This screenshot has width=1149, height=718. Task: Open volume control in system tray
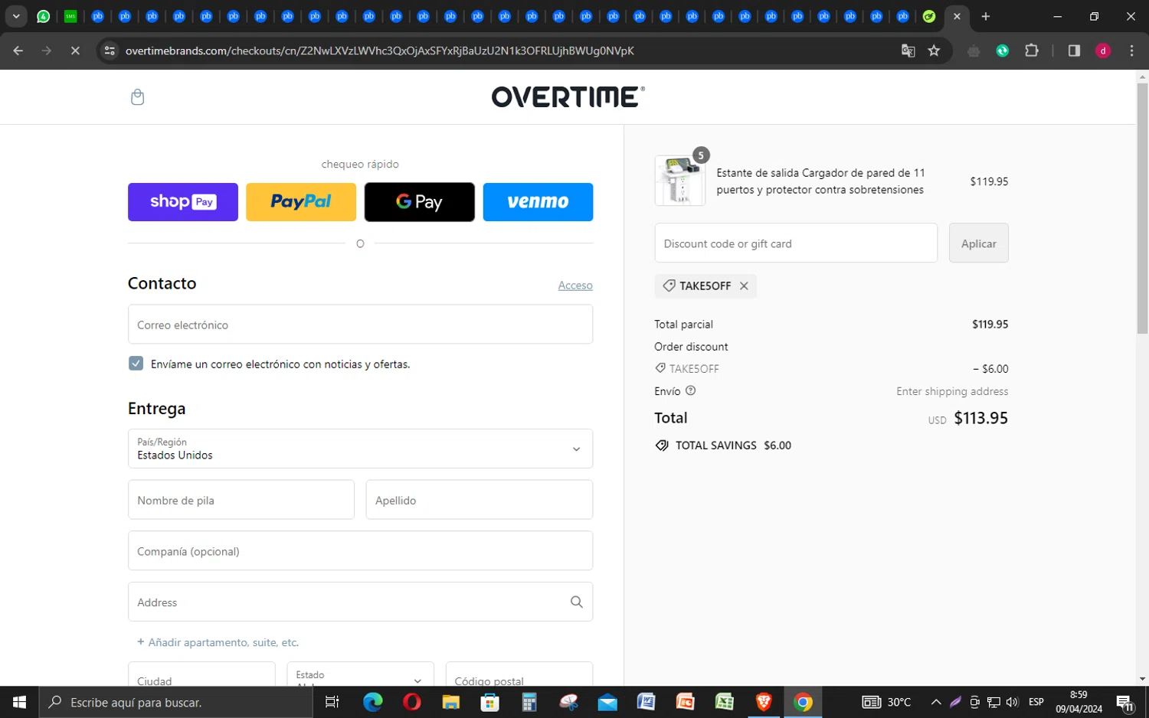click(x=1013, y=702)
